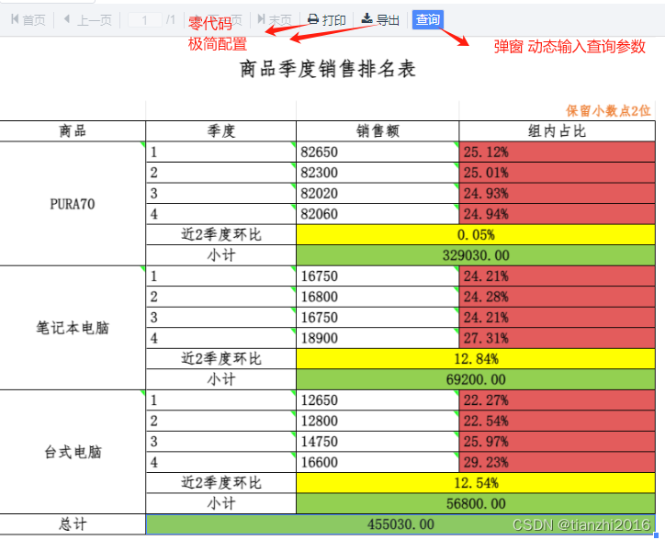Click the download icon for 导出

click(366, 18)
